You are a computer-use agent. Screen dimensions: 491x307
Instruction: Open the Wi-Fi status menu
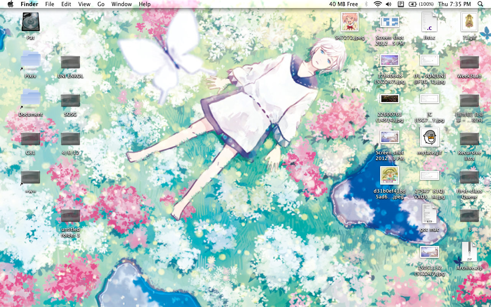click(377, 4)
